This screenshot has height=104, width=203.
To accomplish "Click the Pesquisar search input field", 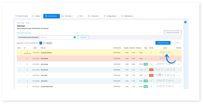I will pyautogui.click(x=57, y=37).
